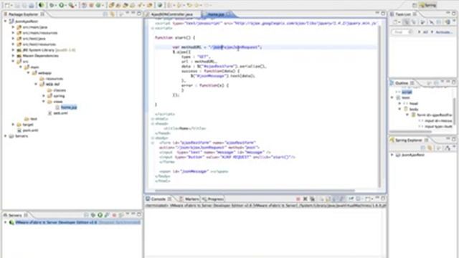Toggle Scroll Lock in Console toolbar
The image size is (459, 258).
(328, 199)
